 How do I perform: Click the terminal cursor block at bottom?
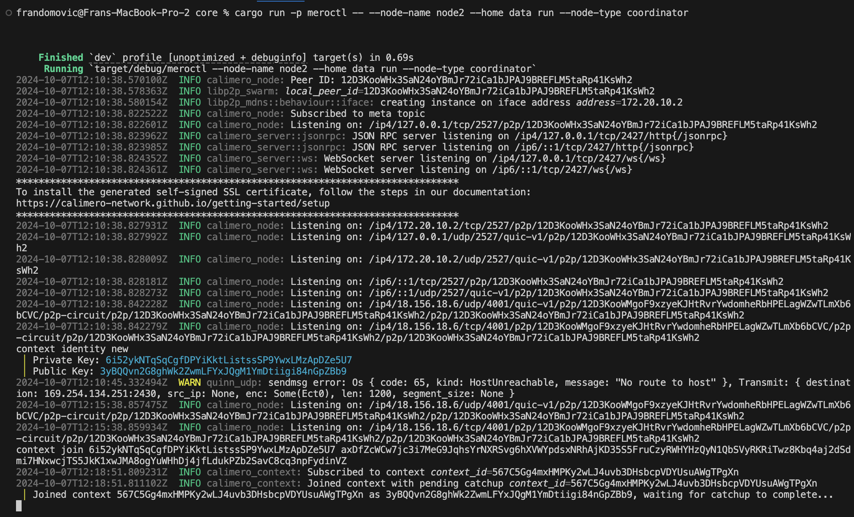tap(19, 506)
